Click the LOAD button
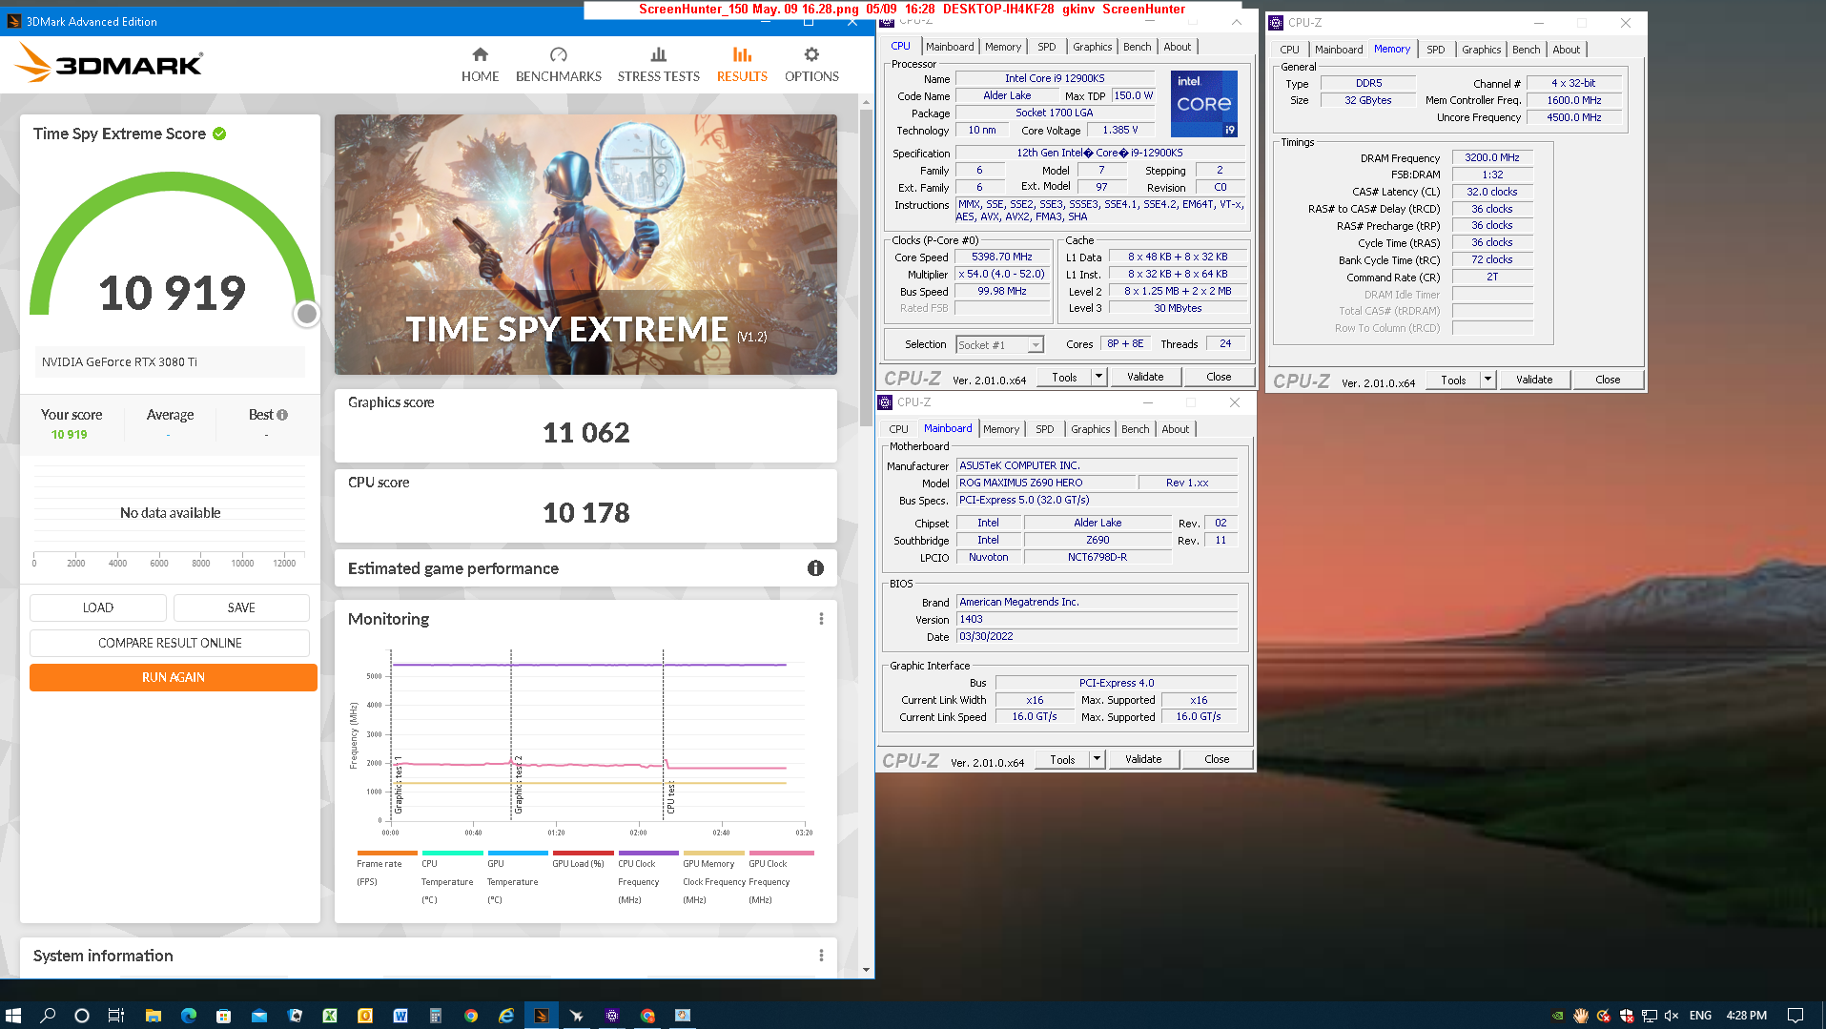This screenshot has width=1826, height=1029. click(x=98, y=607)
